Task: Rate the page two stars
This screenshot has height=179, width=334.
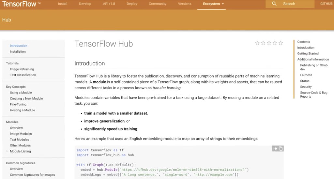Action: tap(263, 43)
